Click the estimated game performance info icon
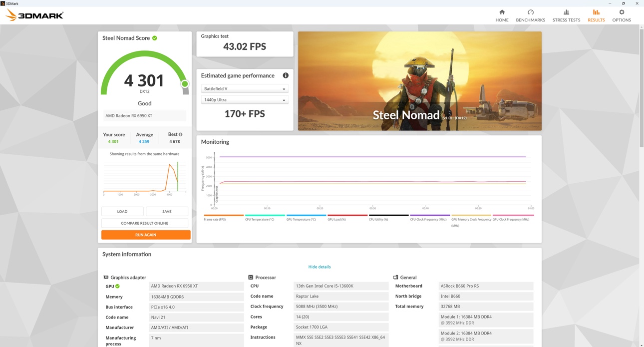644x347 pixels. click(x=286, y=75)
